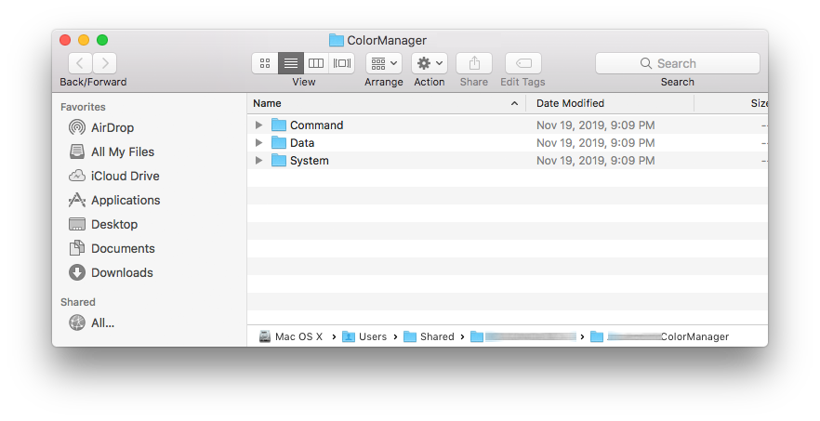Switch to column view mode
This screenshot has width=820, height=421.
[x=316, y=63]
